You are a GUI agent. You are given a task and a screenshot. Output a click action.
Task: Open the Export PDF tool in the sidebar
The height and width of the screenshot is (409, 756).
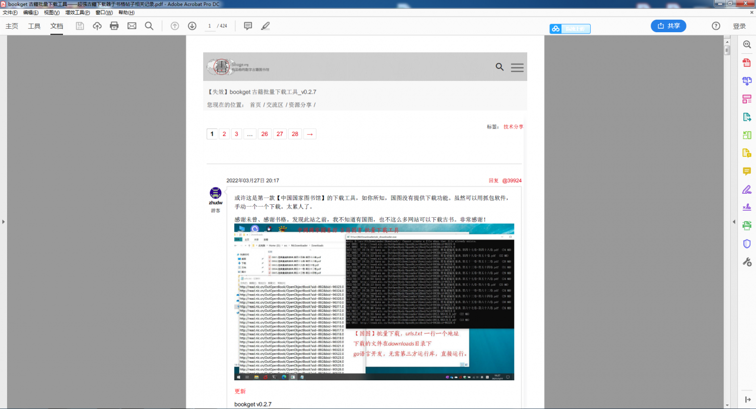point(747,116)
